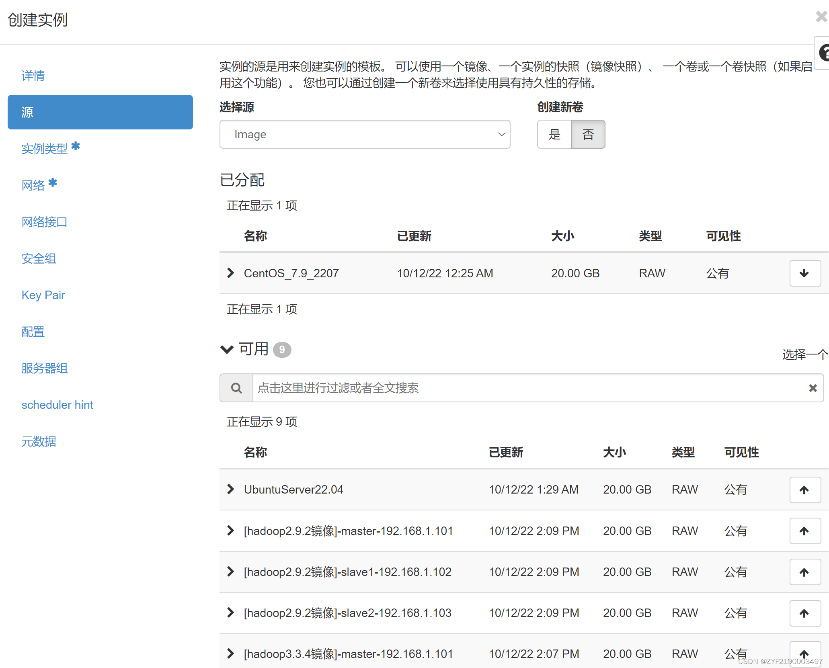
Task: Go to the scheduler hint step
Action: click(57, 405)
